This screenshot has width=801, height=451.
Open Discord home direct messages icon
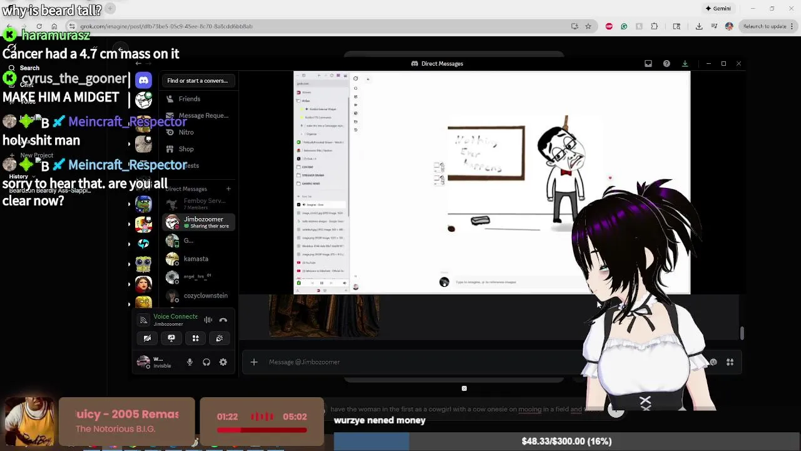click(x=143, y=80)
